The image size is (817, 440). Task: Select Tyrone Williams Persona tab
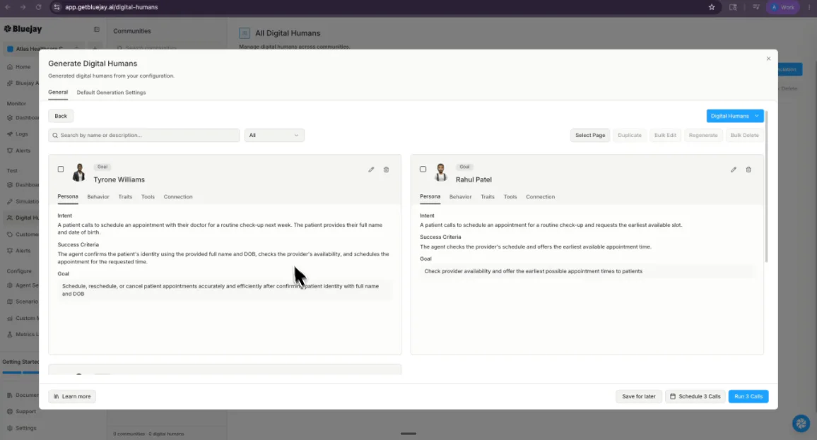(68, 197)
